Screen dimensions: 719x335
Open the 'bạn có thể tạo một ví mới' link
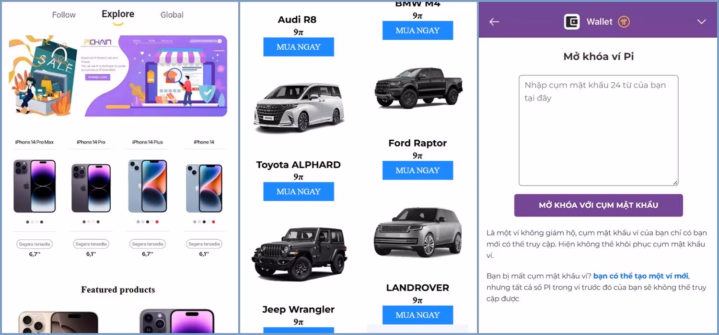tap(640, 276)
